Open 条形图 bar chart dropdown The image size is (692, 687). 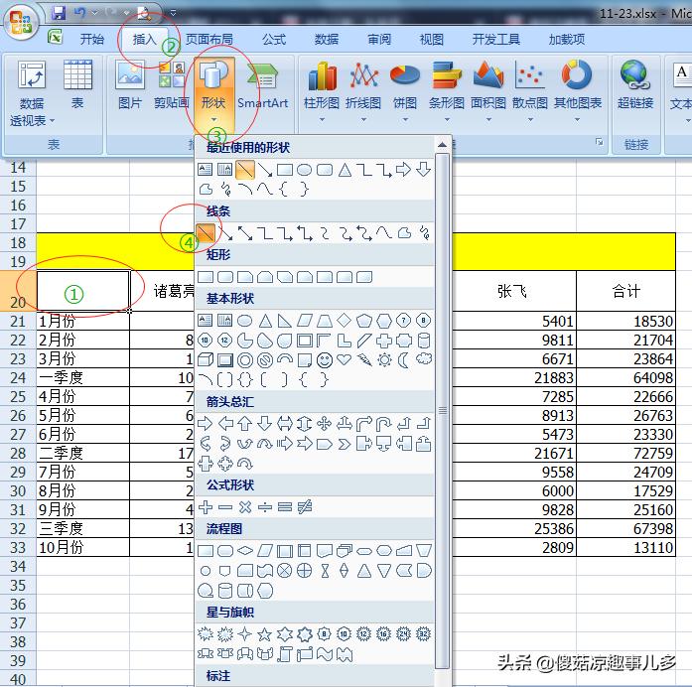tap(447, 91)
